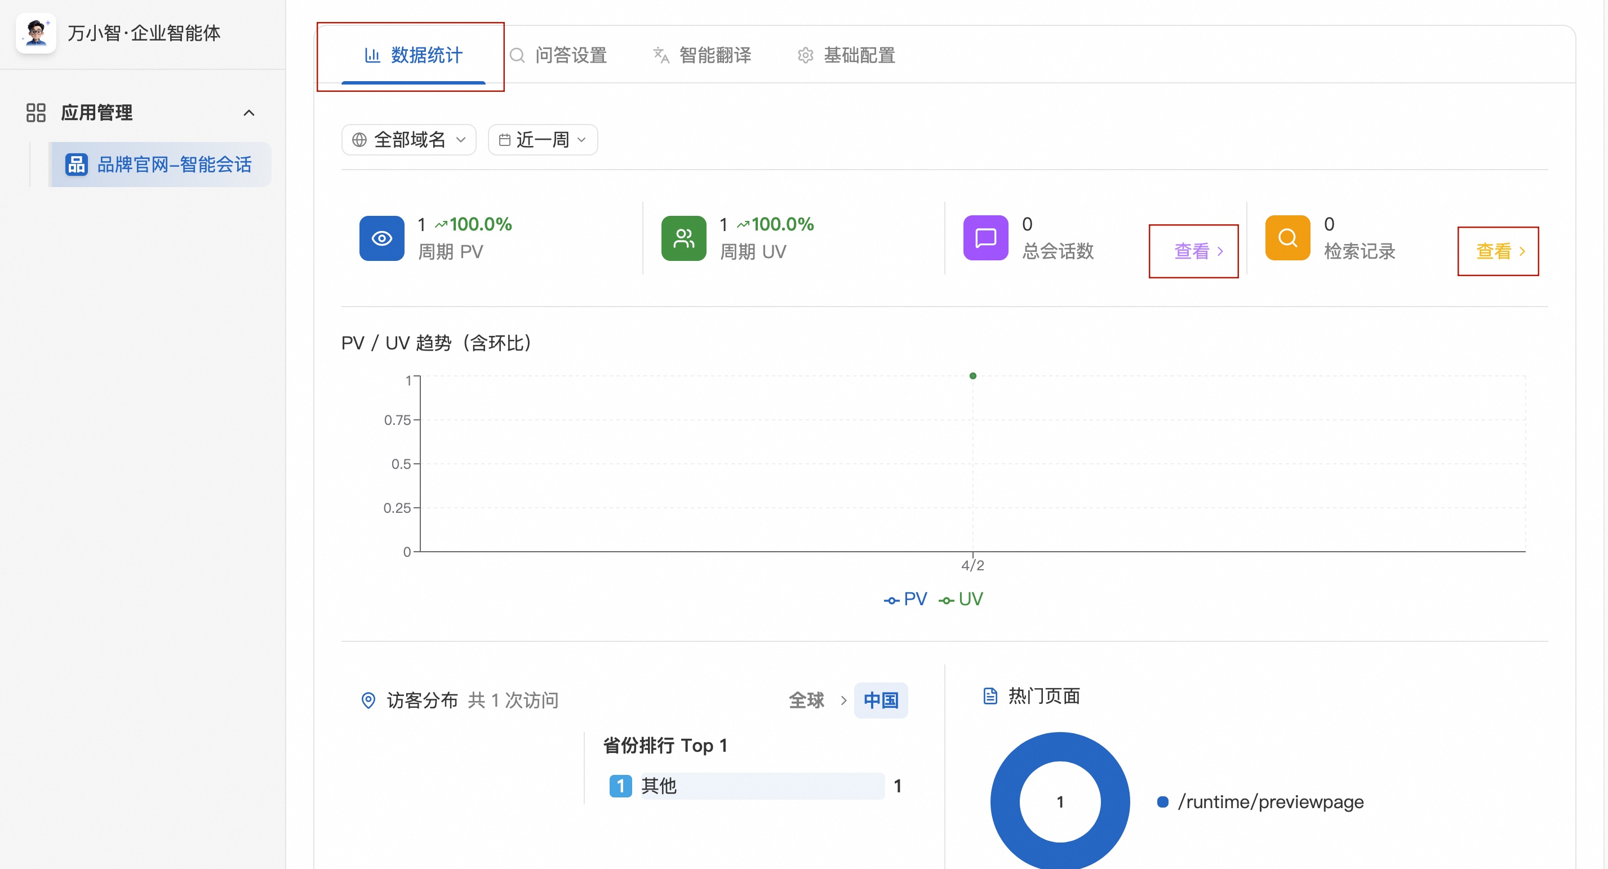Click the calendar icon in date filter
Viewport: 1608px width, 869px height.
pos(505,140)
